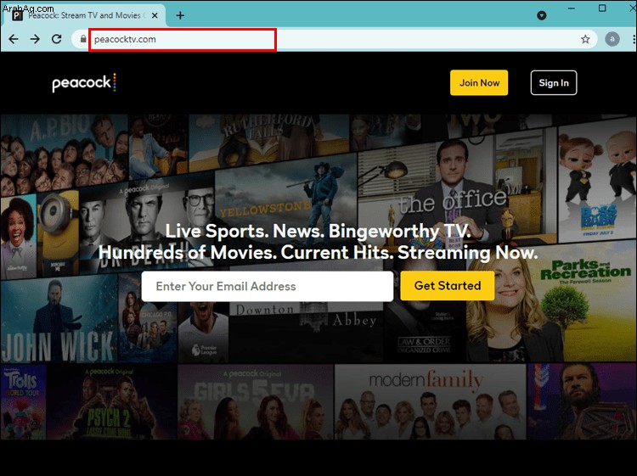Select the Minion Despicable Me thumbnail
Viewport: 637px width, 476px height.
click(x=58, y=234)
